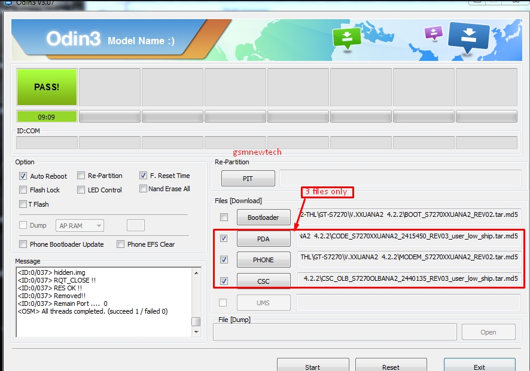Click the green PASS! status box

[47, 87]
